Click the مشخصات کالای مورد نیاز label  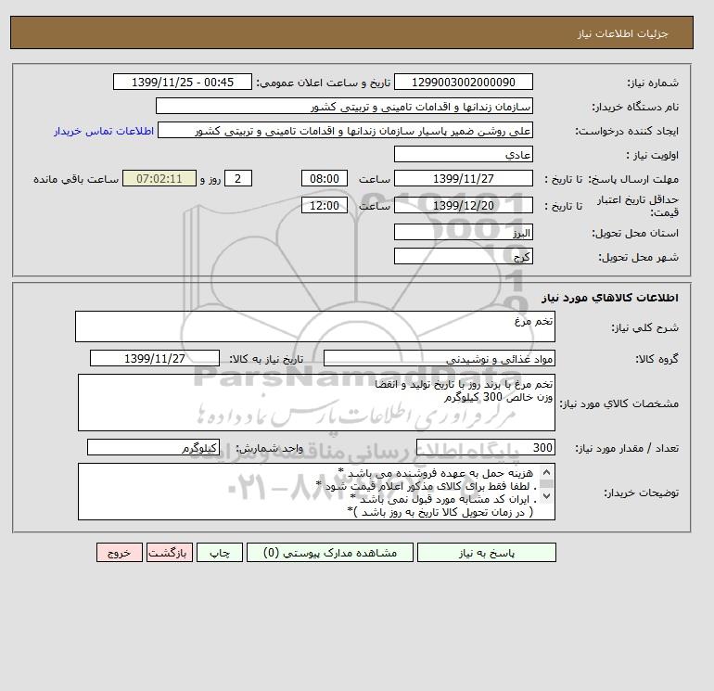click(618, 403)
